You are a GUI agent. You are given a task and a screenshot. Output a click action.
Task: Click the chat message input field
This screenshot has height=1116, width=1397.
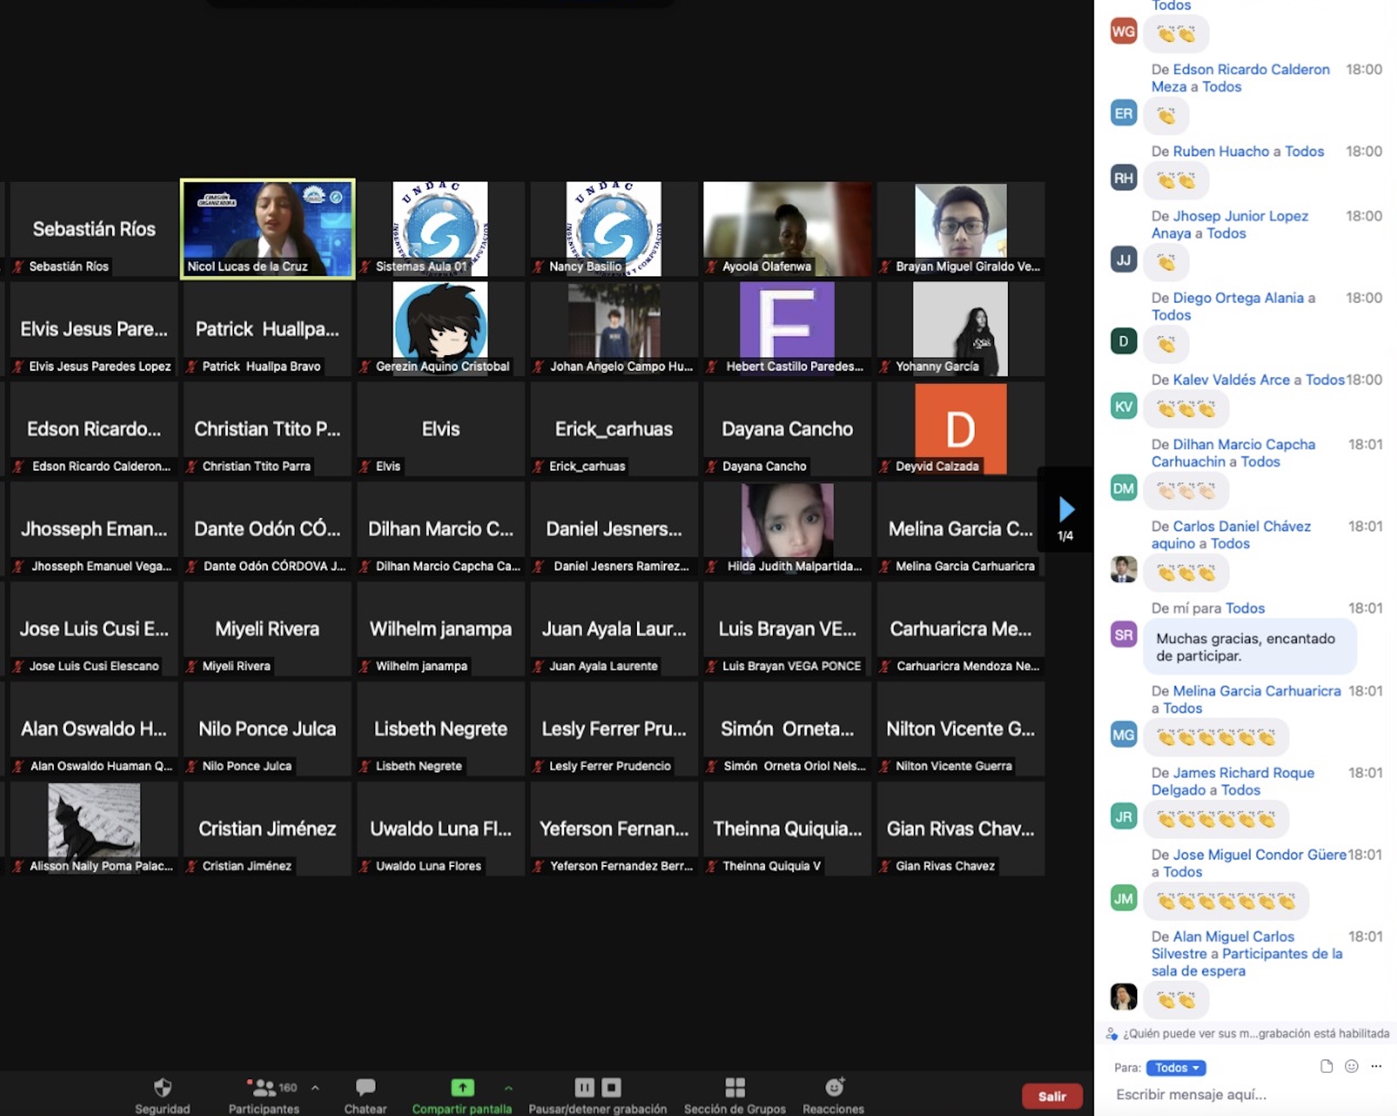click(x=1231, y=1094)
